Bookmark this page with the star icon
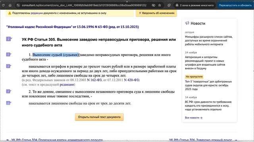The height and width of the screenshot is (142, 254). tap(160, 5)
